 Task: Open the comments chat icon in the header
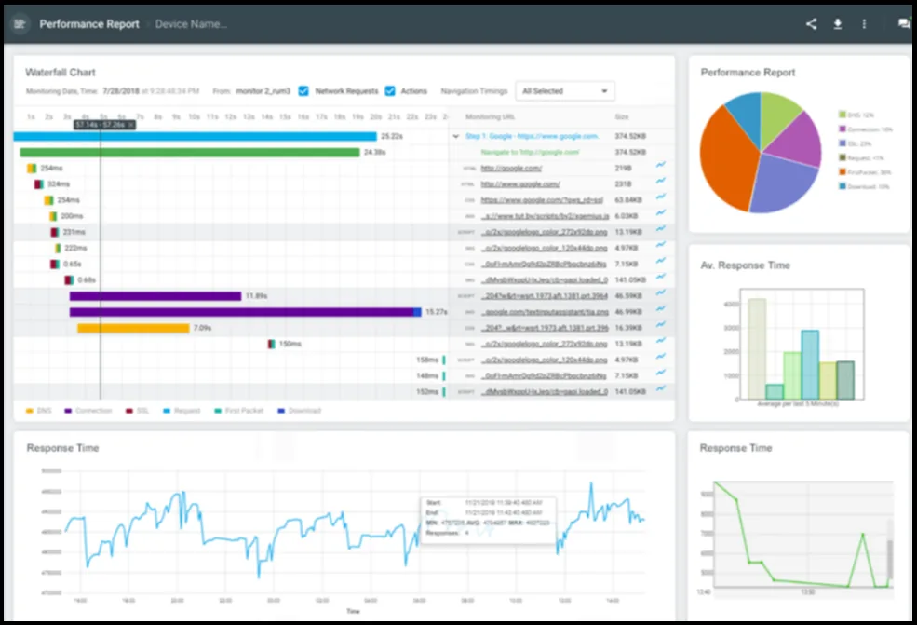(x=904, y=24)
